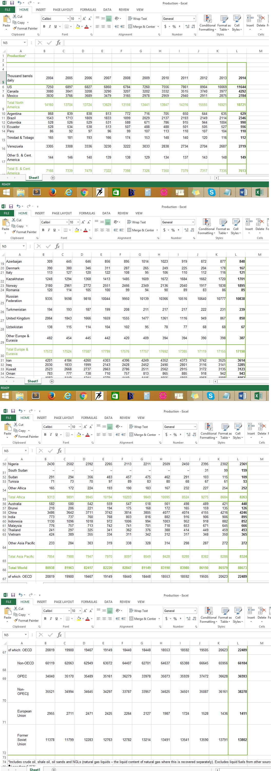Screen dimensions: 271x771
Task: Open Chrome from taskbar below the Azerbaijan window
Action: 83,396
